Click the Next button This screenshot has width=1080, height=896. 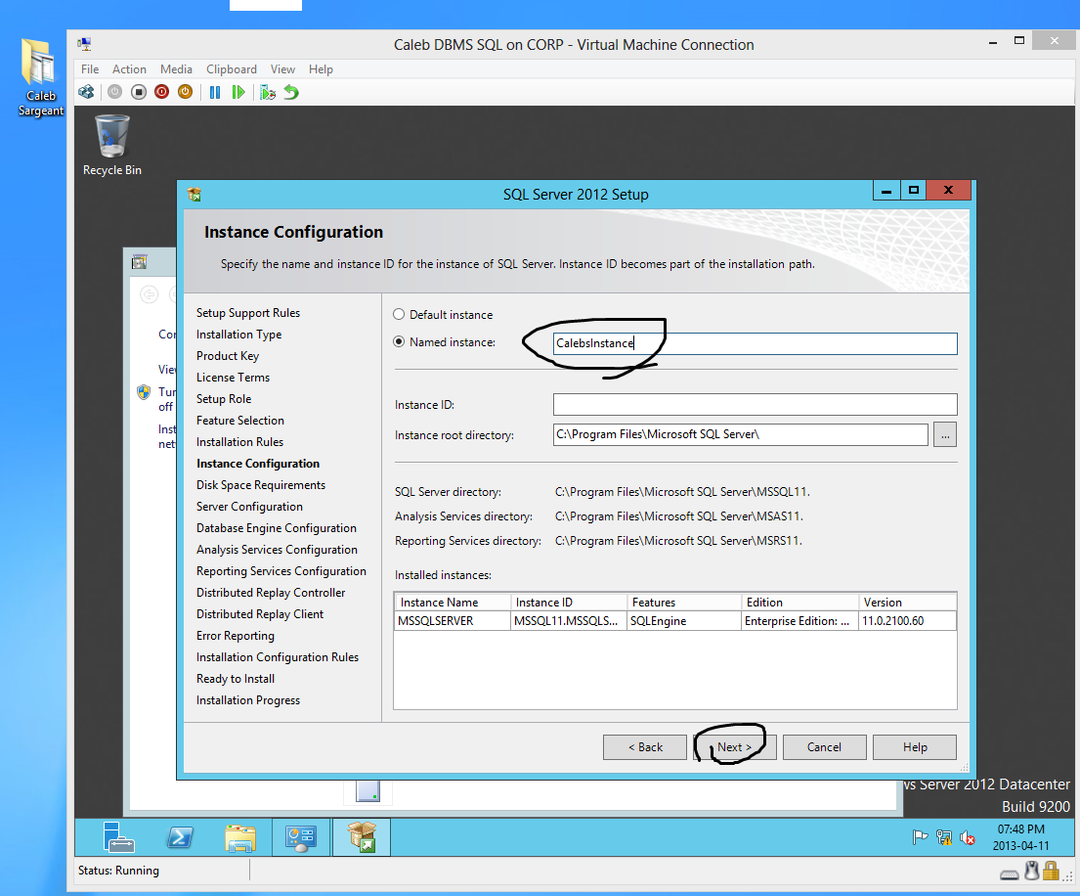(734, 747)
